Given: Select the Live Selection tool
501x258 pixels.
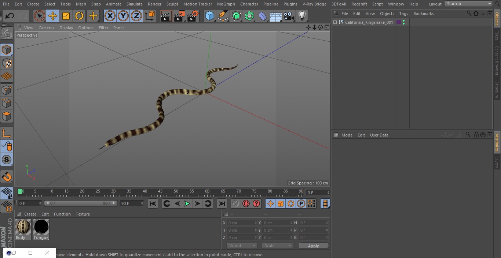Looking at the screenshot, I should [x=39, y=16].
